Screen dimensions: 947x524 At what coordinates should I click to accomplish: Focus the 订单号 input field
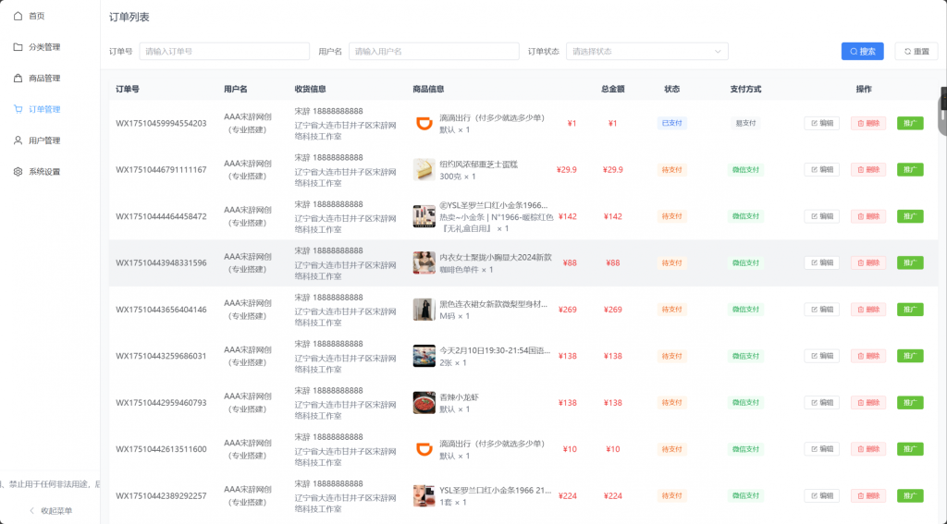point(225,52)
